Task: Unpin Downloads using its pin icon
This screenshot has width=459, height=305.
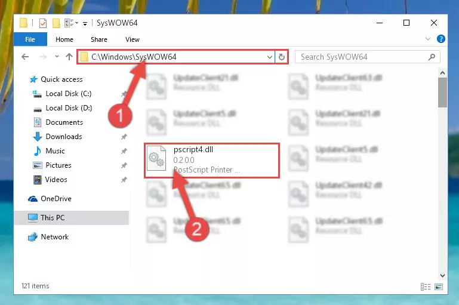Action: coord(124,137)
